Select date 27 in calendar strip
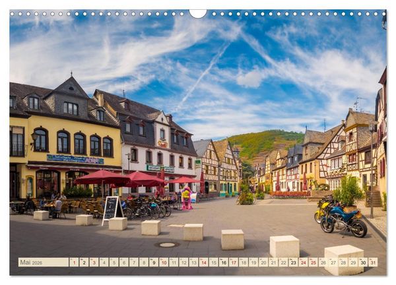This screenshot has width=396, height=285. tap(333, 263)
